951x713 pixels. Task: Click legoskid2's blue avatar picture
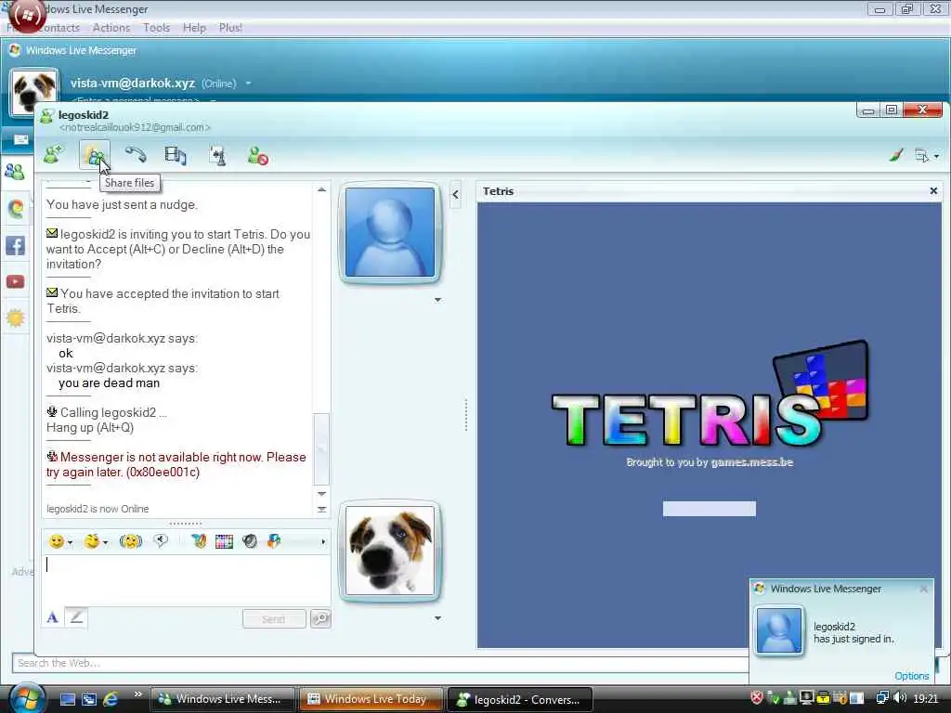pyautogui.click(x=390, y=232)
